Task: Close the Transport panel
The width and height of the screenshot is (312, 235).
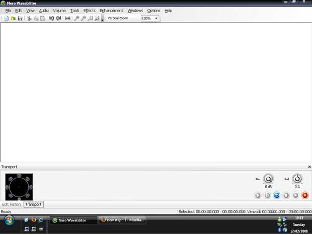Action: pyautogui.click(x=309, y=167)
